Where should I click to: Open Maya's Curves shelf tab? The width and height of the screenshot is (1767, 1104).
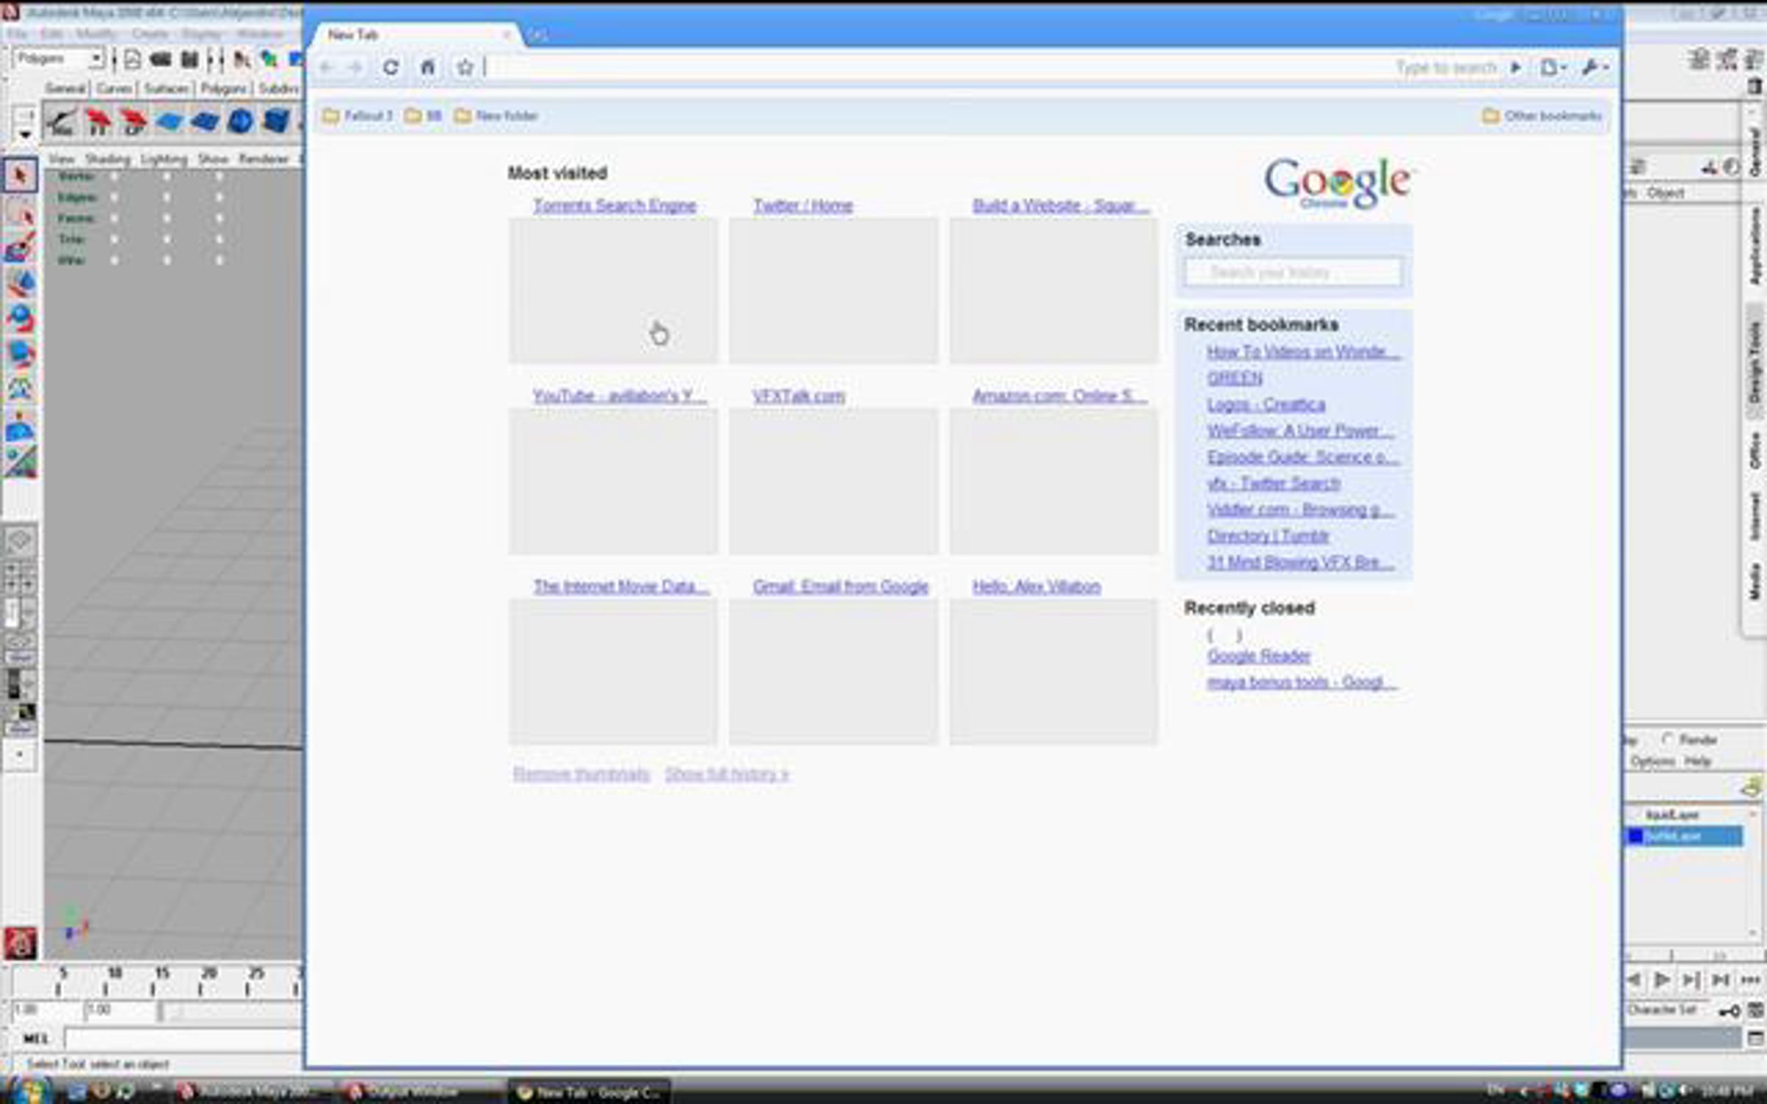click(114, 88)
